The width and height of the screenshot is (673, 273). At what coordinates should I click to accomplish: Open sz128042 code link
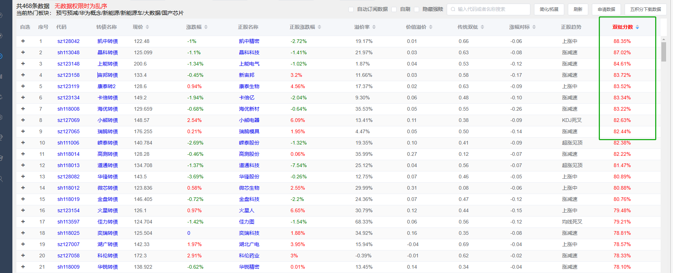tap(68, 41)
